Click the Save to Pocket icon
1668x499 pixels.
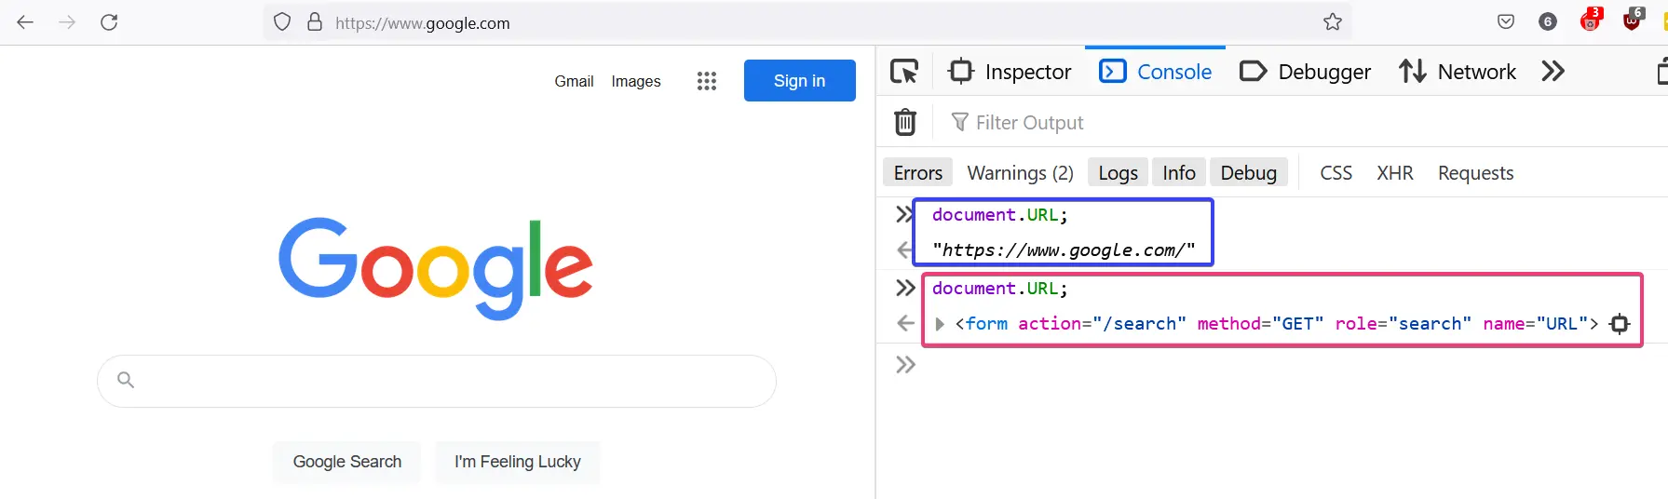point(1505,22)
